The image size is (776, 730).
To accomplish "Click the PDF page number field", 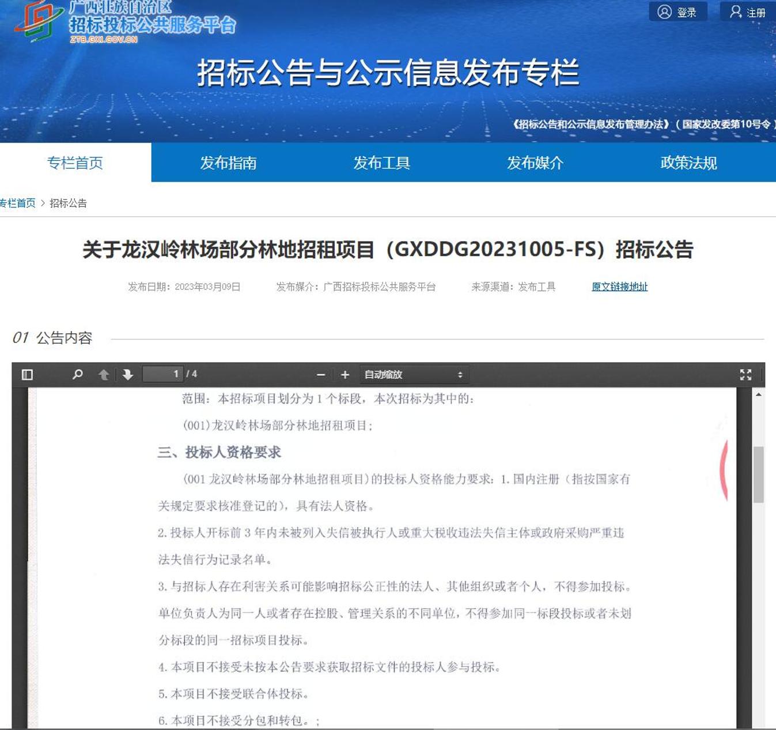I will pos(163,374).
